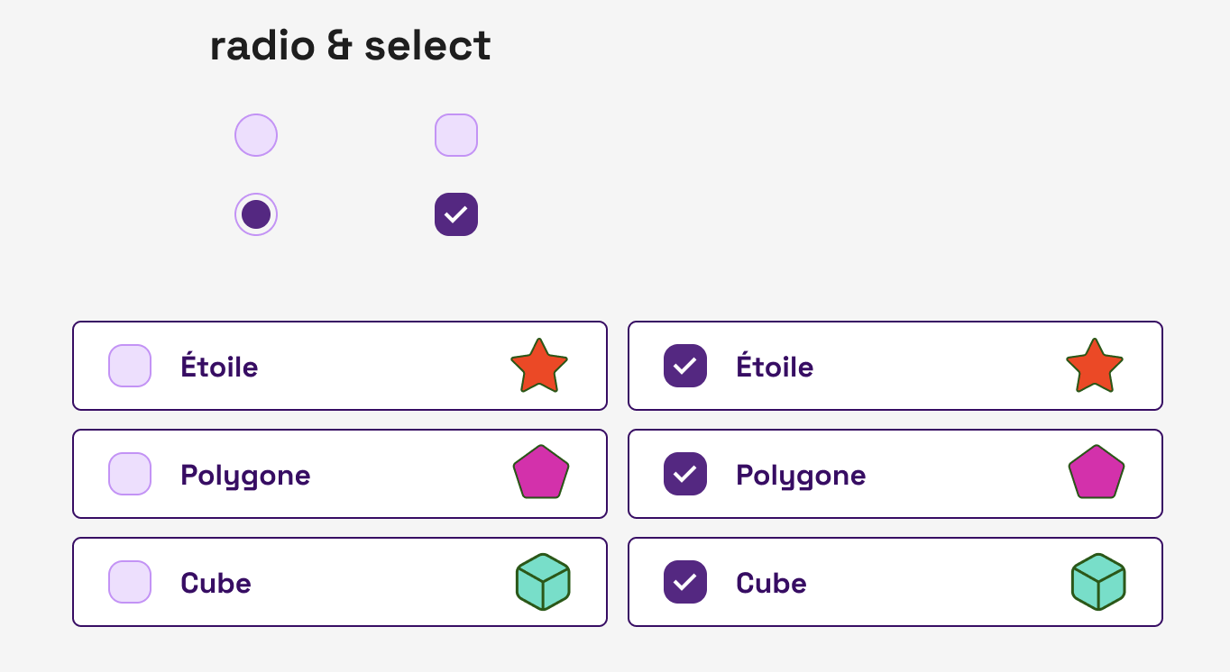
Task: Check the unchecked Étoile checkbox
Action: pyautogui.click(x=130, y=366)
